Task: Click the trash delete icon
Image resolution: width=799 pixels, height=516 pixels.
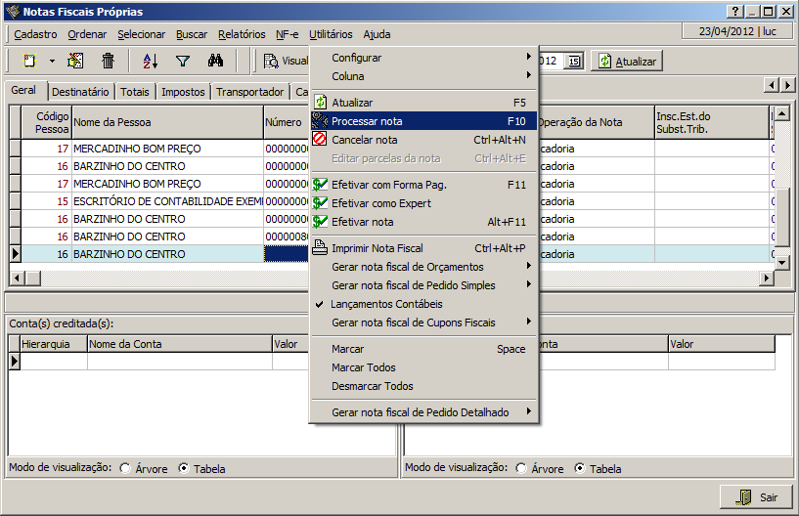Action: click(109, 61)
